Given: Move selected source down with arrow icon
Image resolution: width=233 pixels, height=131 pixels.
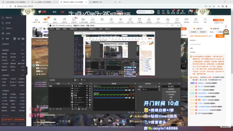Looking at the screenshot, I should tap(86, 109).
